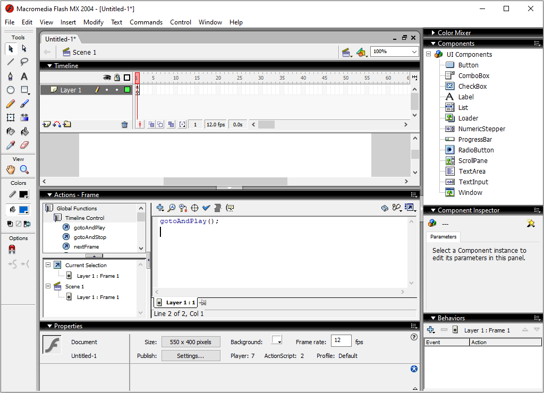Image resolution: width=544 pixels, height=393 pixels.
Task: Select the Rectangle tool
Action: (x=24, y=90)
